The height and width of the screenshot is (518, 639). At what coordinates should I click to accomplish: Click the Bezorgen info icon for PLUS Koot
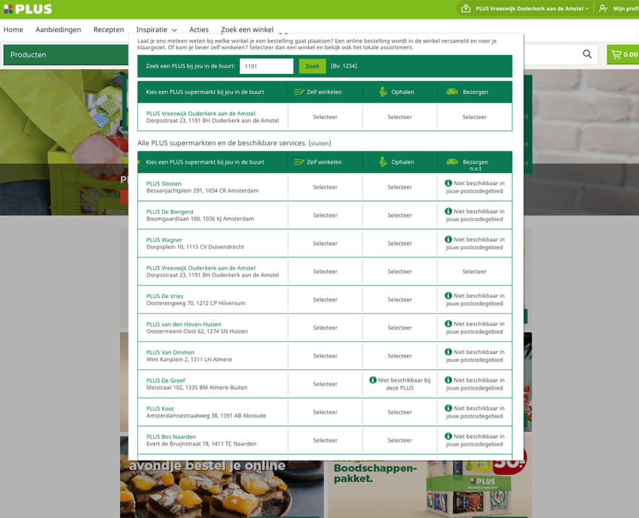click(x=448, y=408)
